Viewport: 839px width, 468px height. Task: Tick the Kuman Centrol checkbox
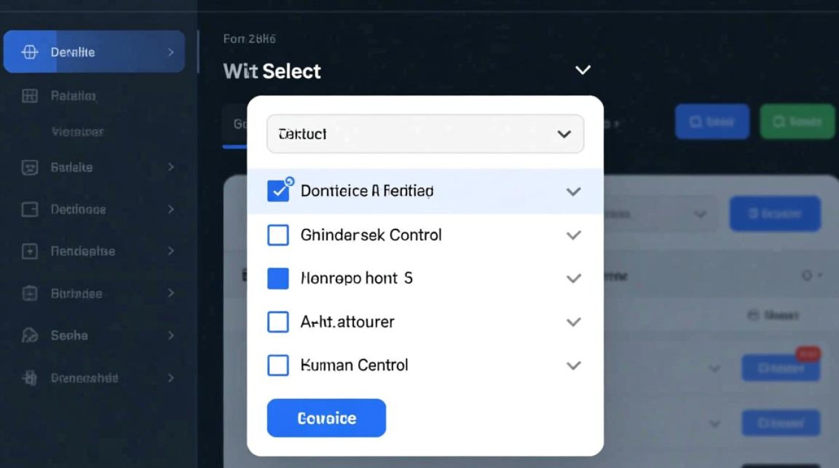click(278, 365)
